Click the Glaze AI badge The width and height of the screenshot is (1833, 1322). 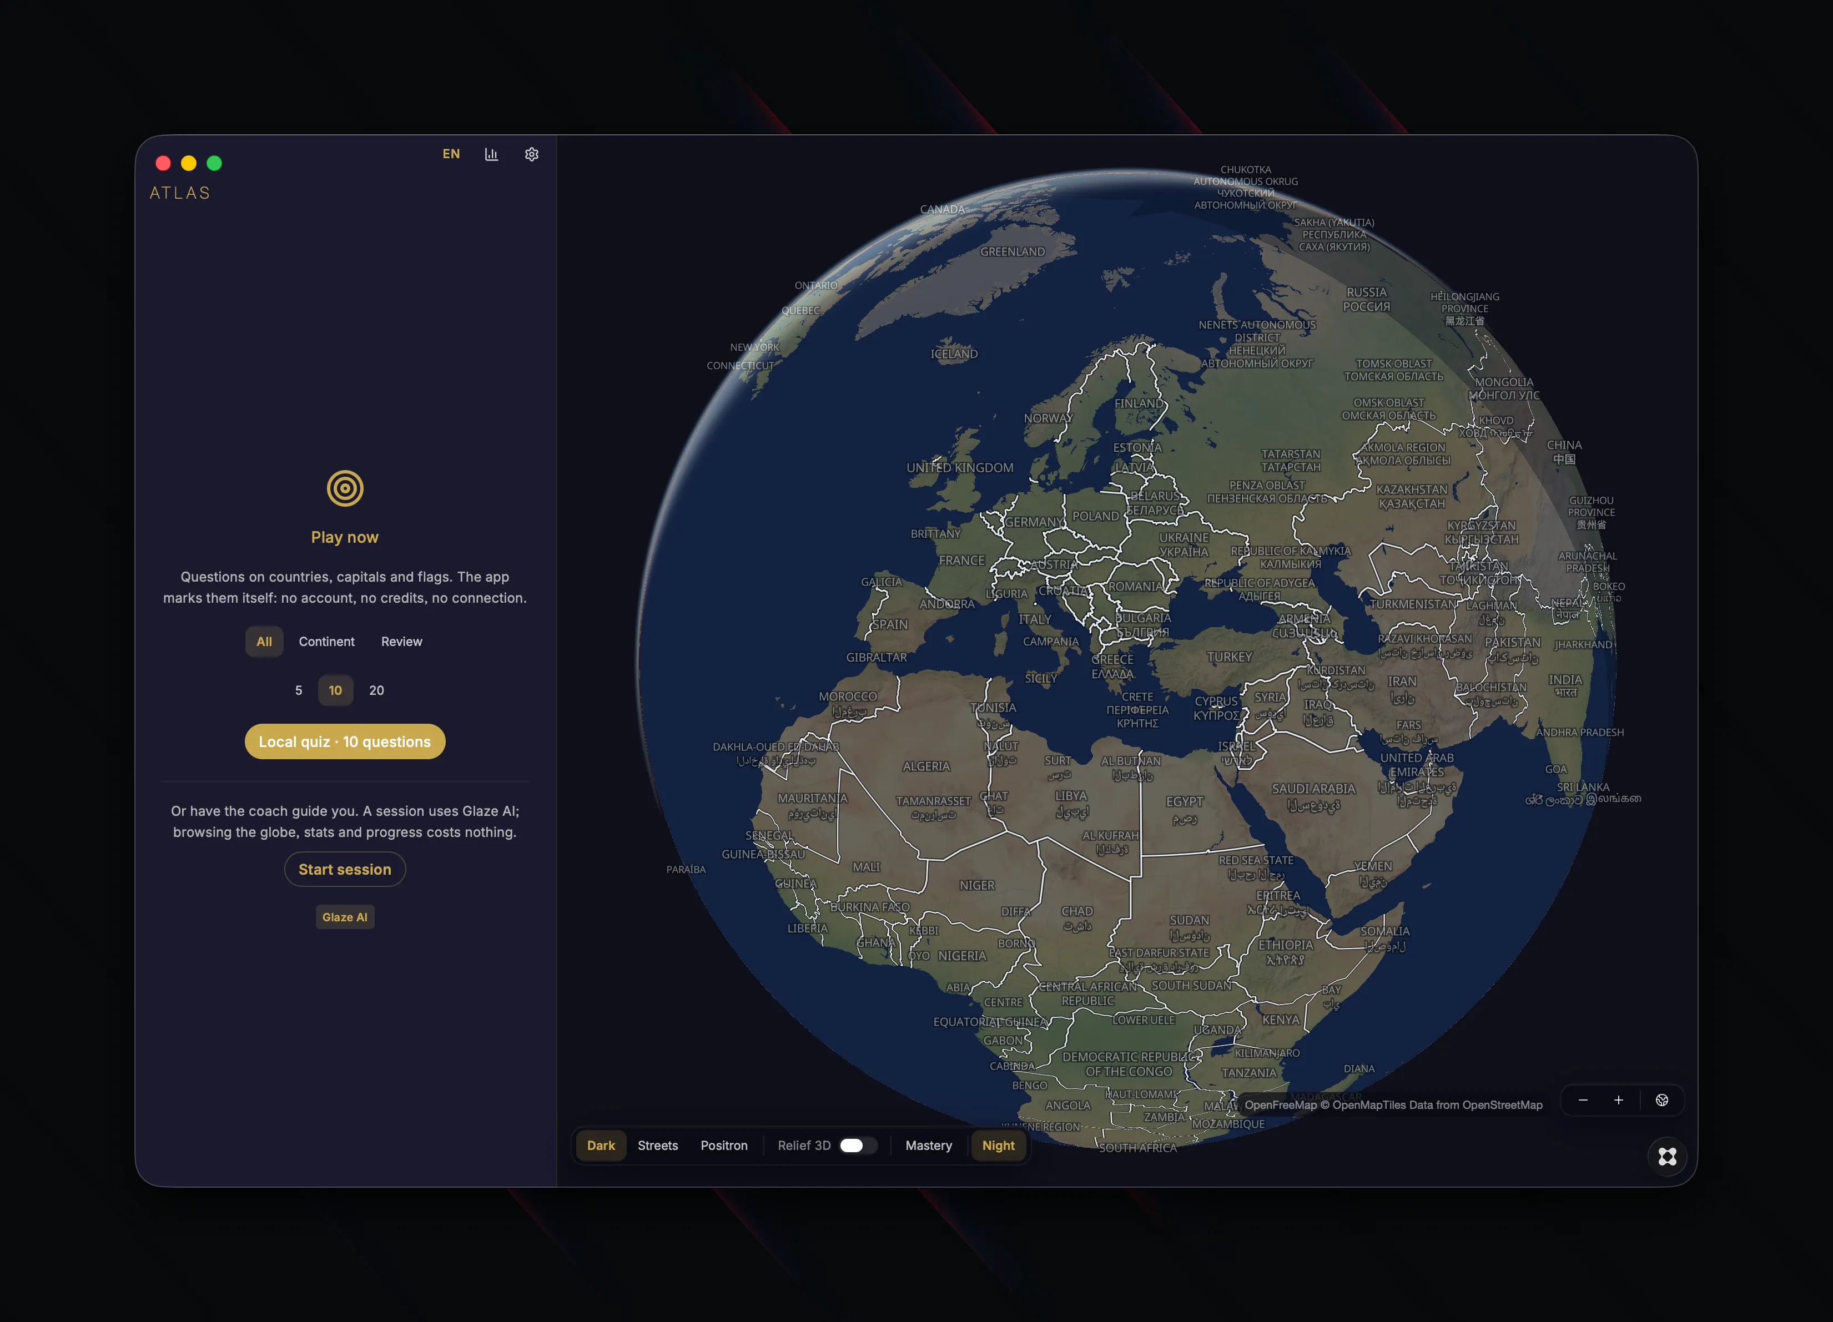pyautogui.click(x=345, y=917)
